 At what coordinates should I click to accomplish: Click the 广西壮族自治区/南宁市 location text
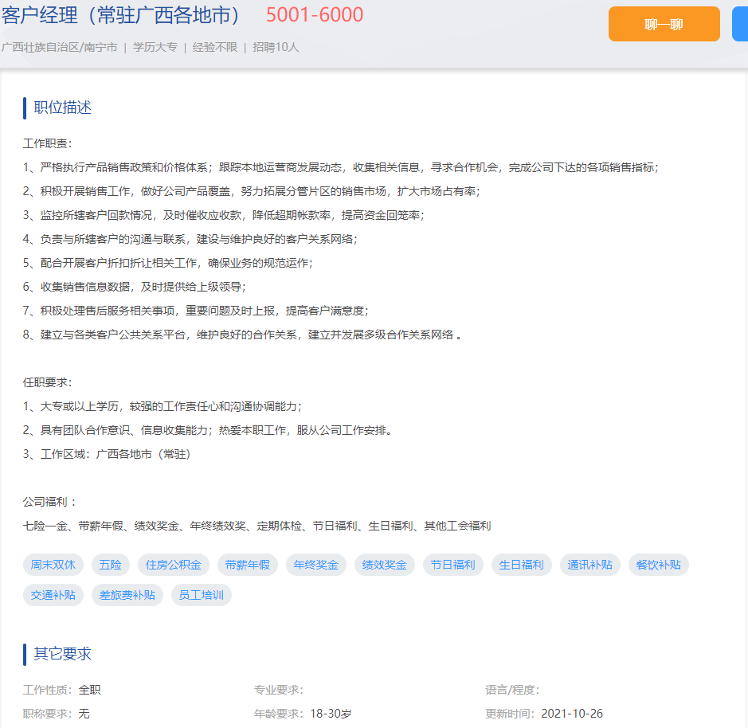59,48
